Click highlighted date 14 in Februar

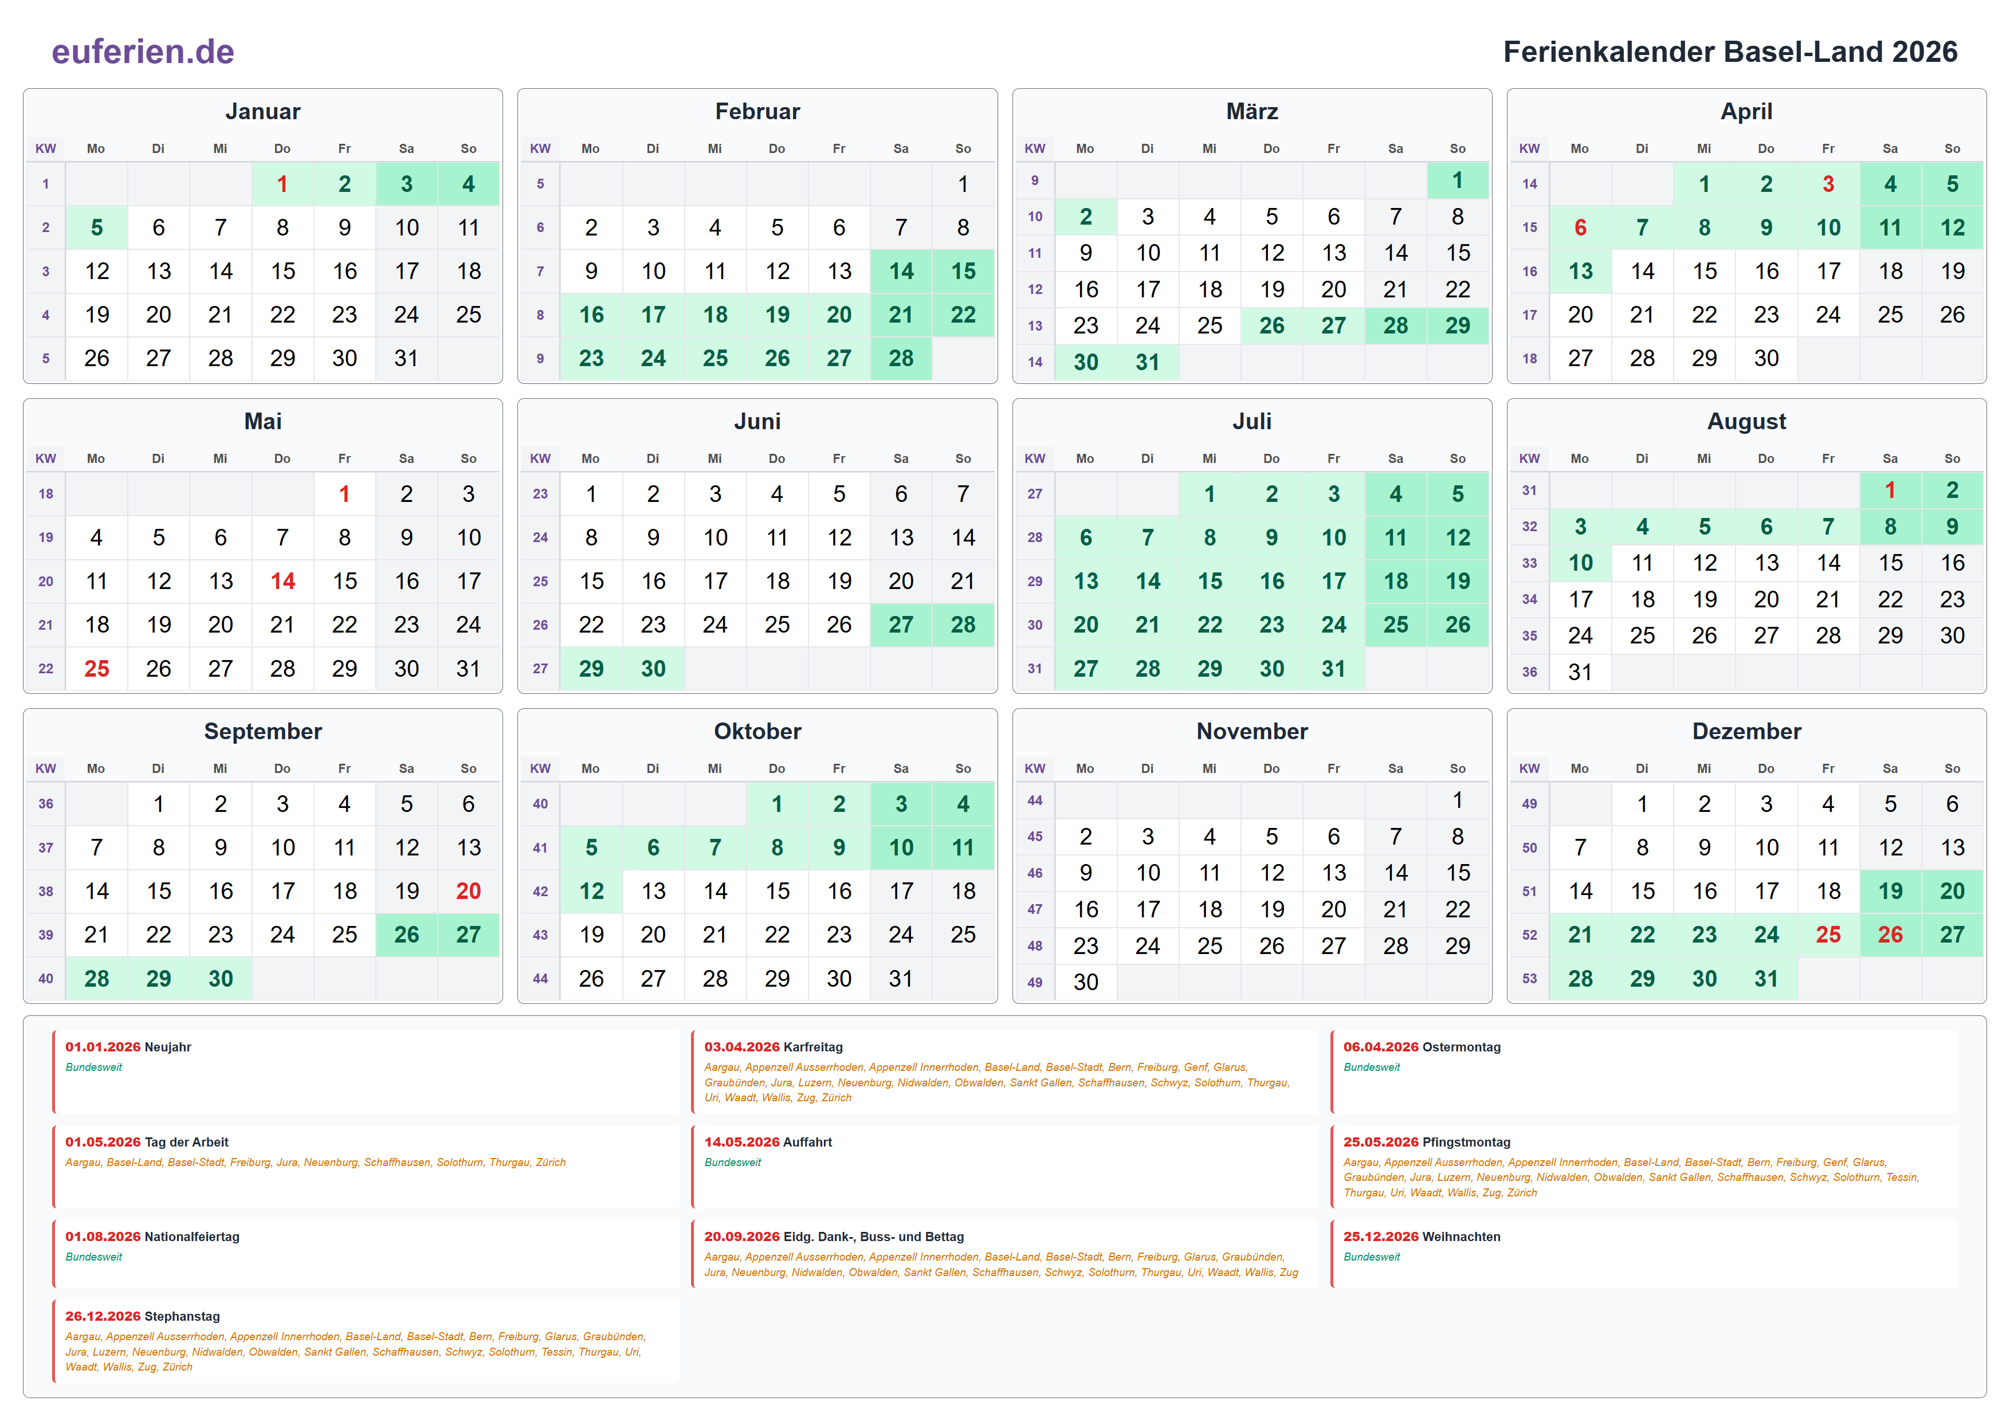(901, 272)
